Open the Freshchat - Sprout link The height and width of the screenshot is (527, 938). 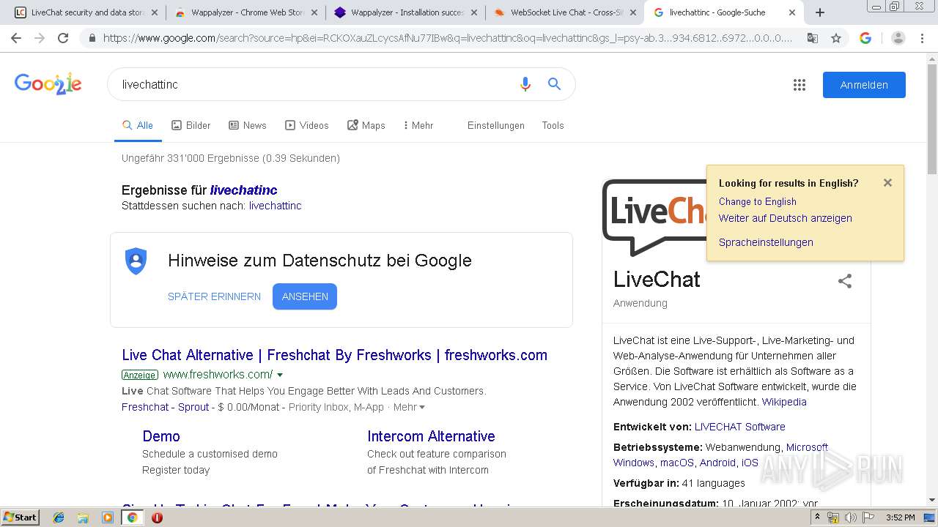coord(166,407)
